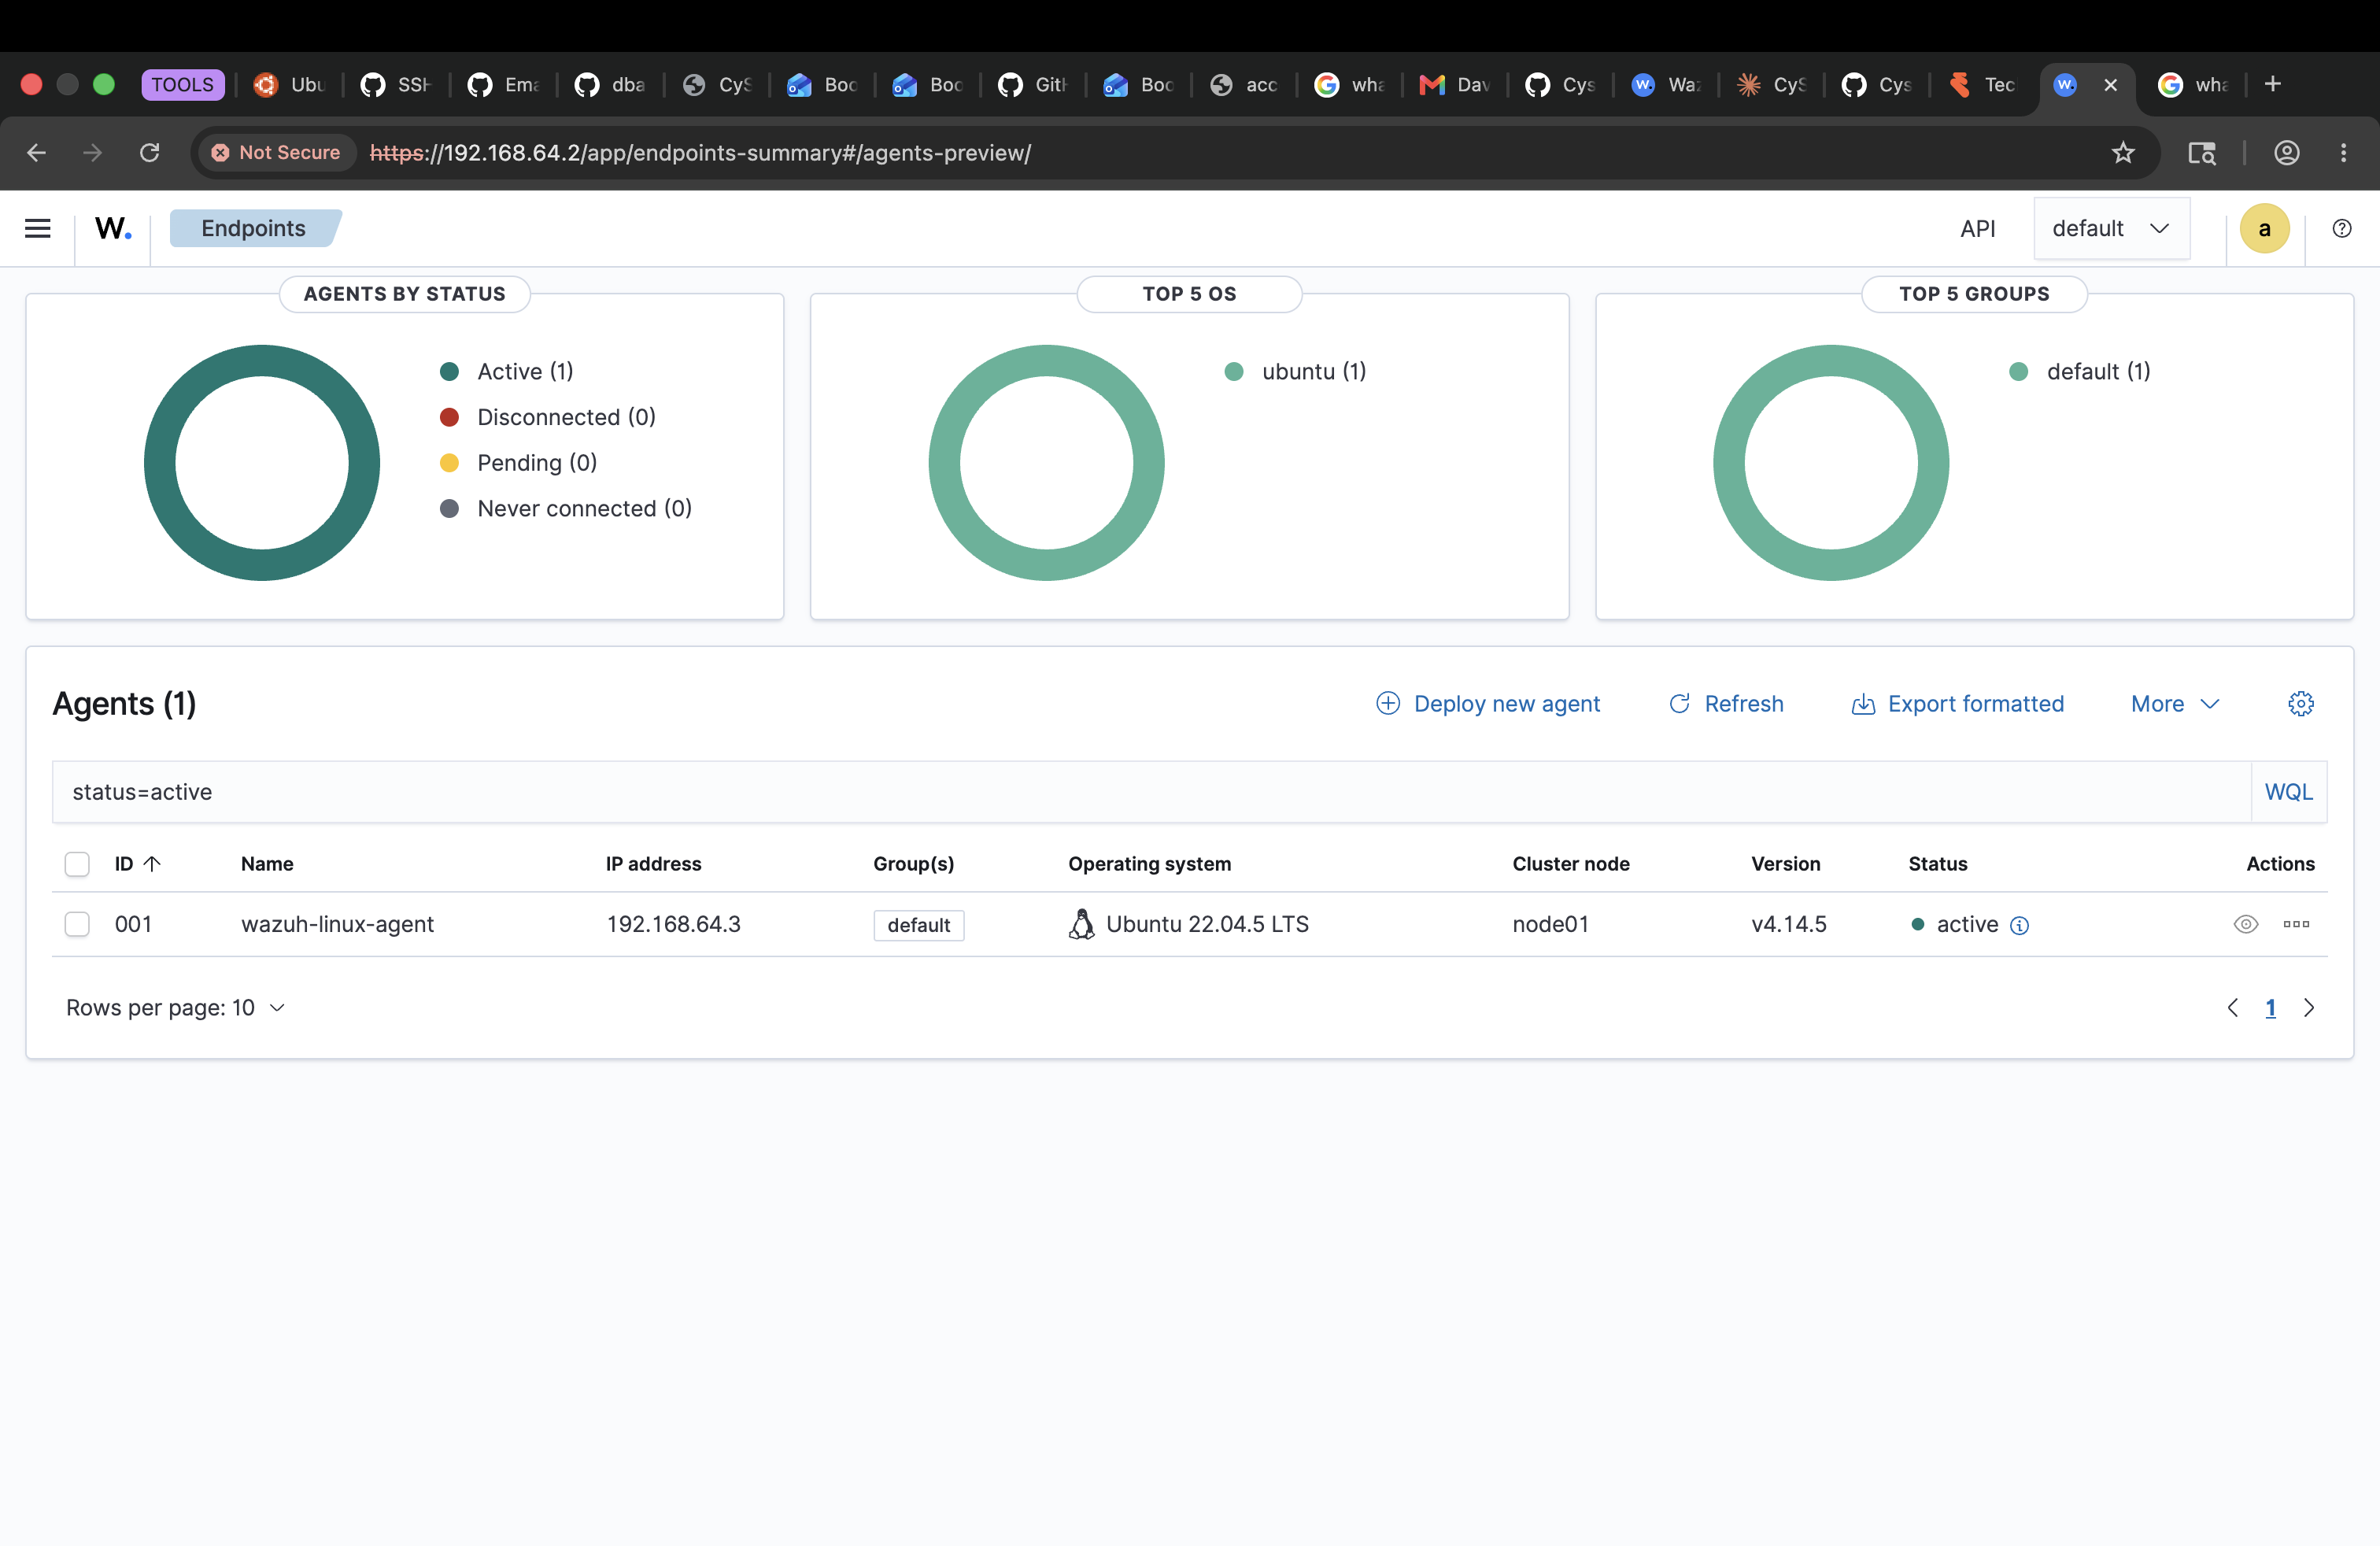The width and height of the screenshot is (2380, 1546).
Task: Click the Endpoints breadcrumb
Action: (x=254, y=228)
